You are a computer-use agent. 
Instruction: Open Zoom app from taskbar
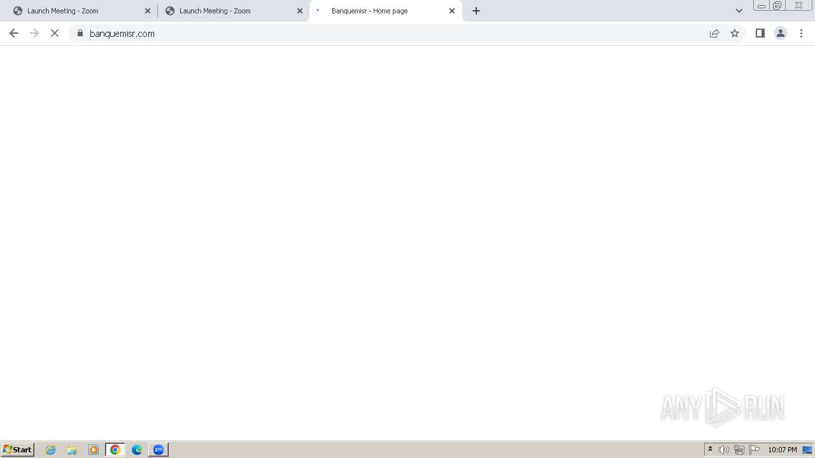159,450
